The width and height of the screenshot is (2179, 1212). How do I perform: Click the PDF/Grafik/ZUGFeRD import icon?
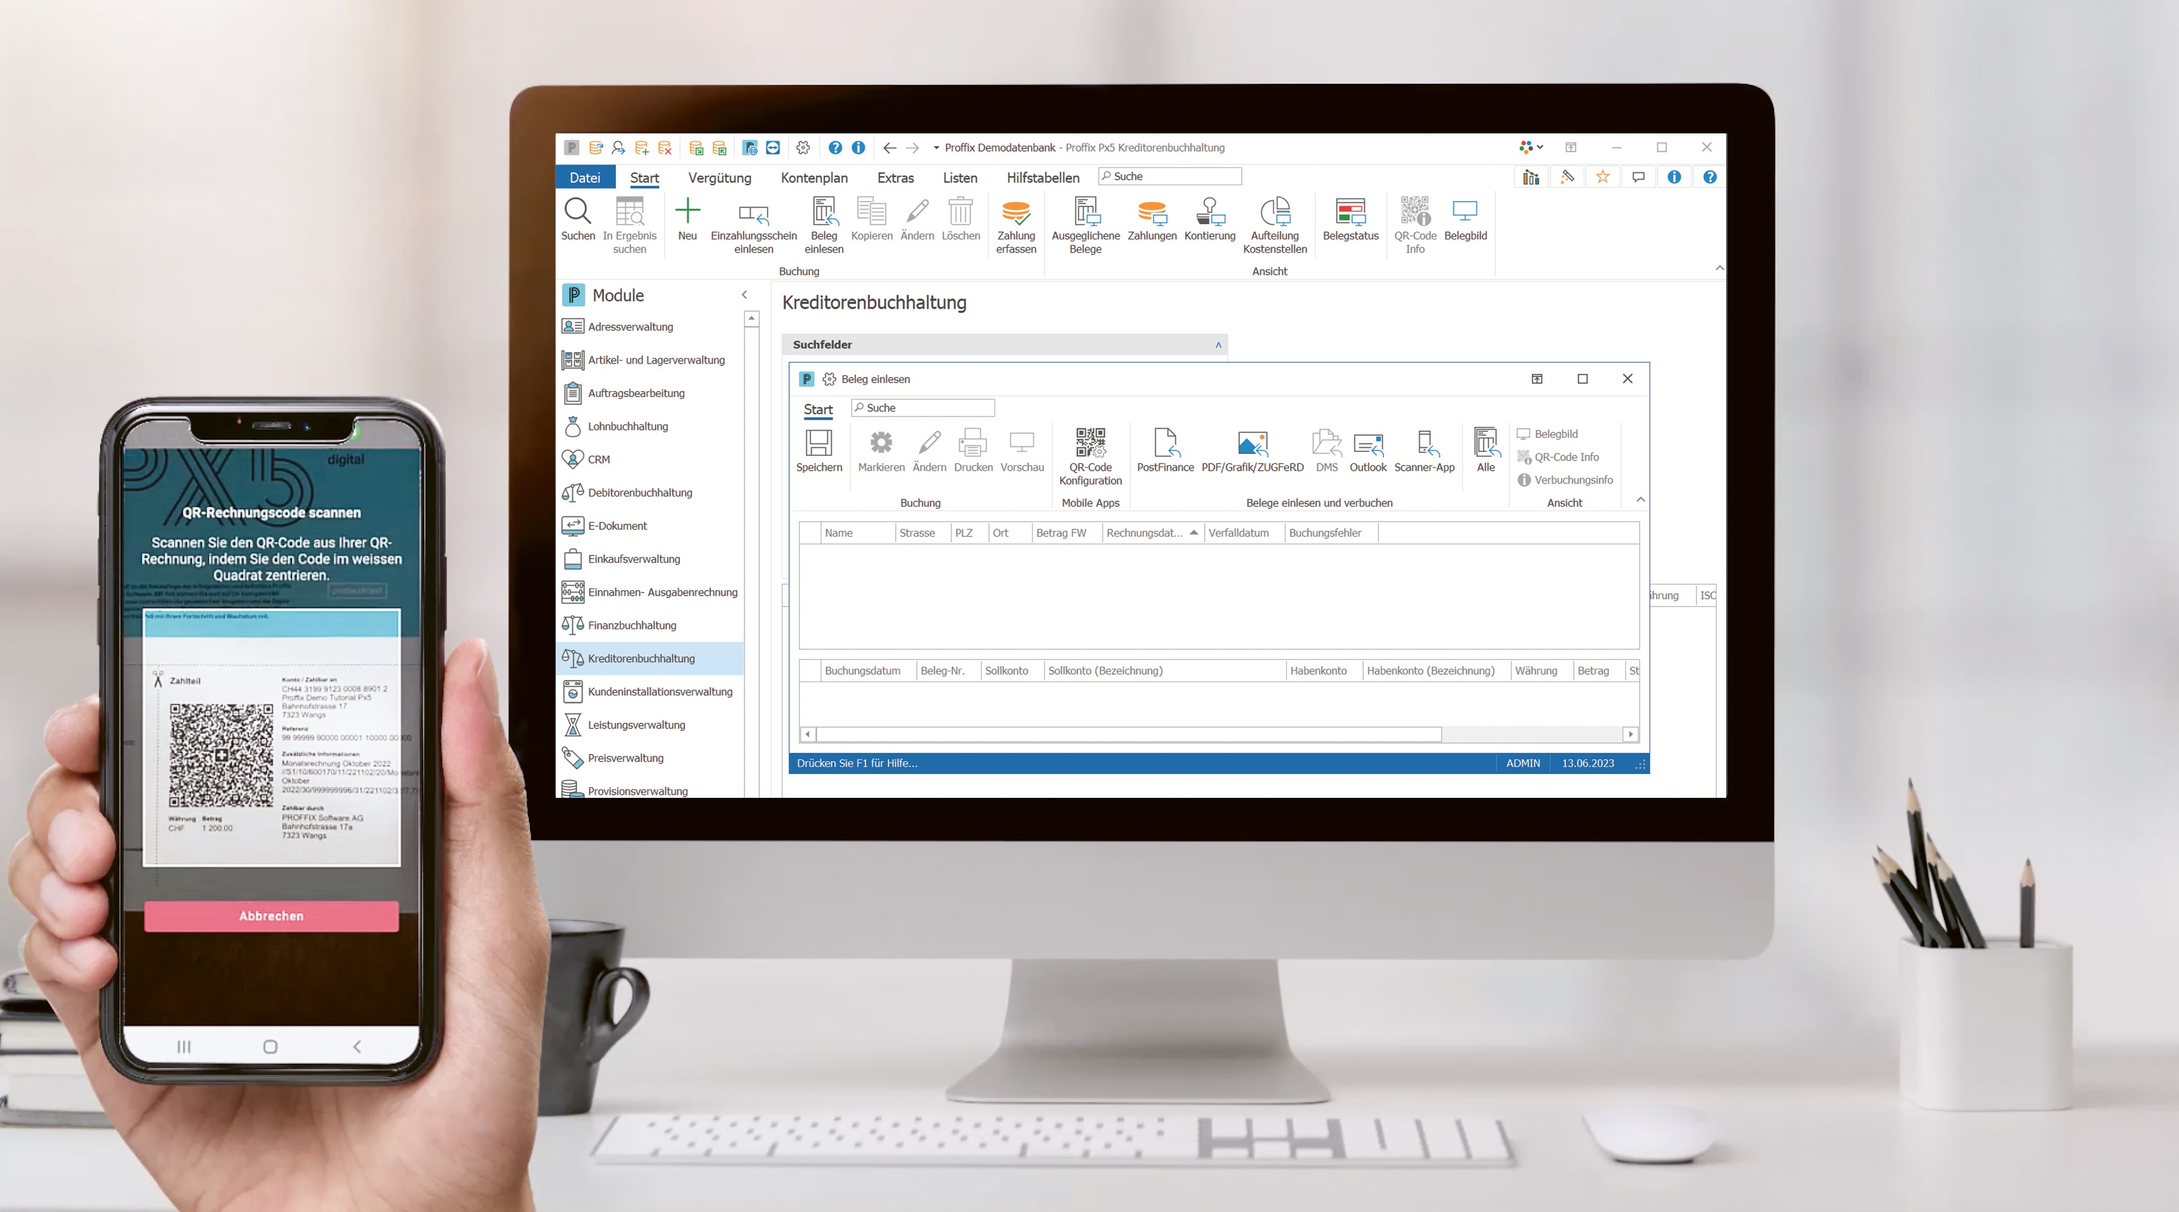coord(1252,444)
